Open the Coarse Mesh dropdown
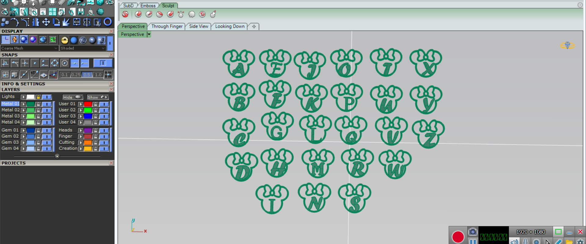Image resolution: width=586 pixels, height=244 pixels. pos(29,48)
